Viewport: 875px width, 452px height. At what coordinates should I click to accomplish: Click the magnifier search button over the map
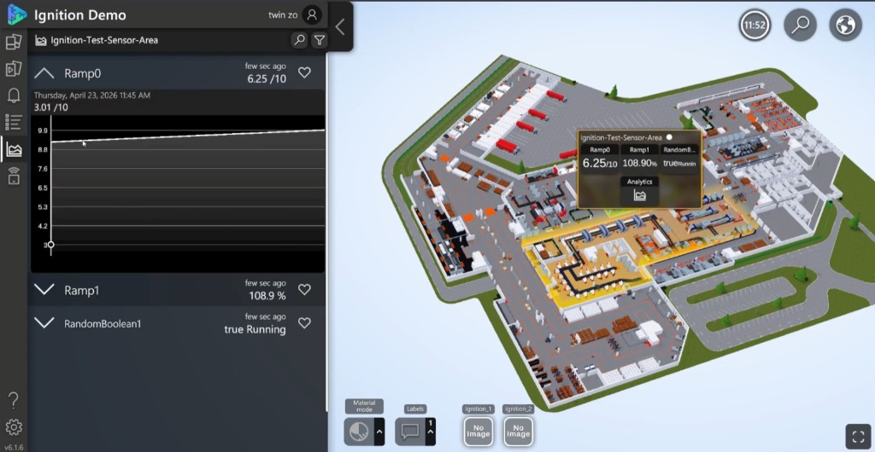click(800, 25)
